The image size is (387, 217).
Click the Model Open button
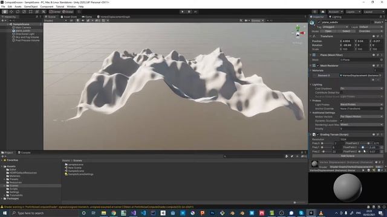coord(328,31)
